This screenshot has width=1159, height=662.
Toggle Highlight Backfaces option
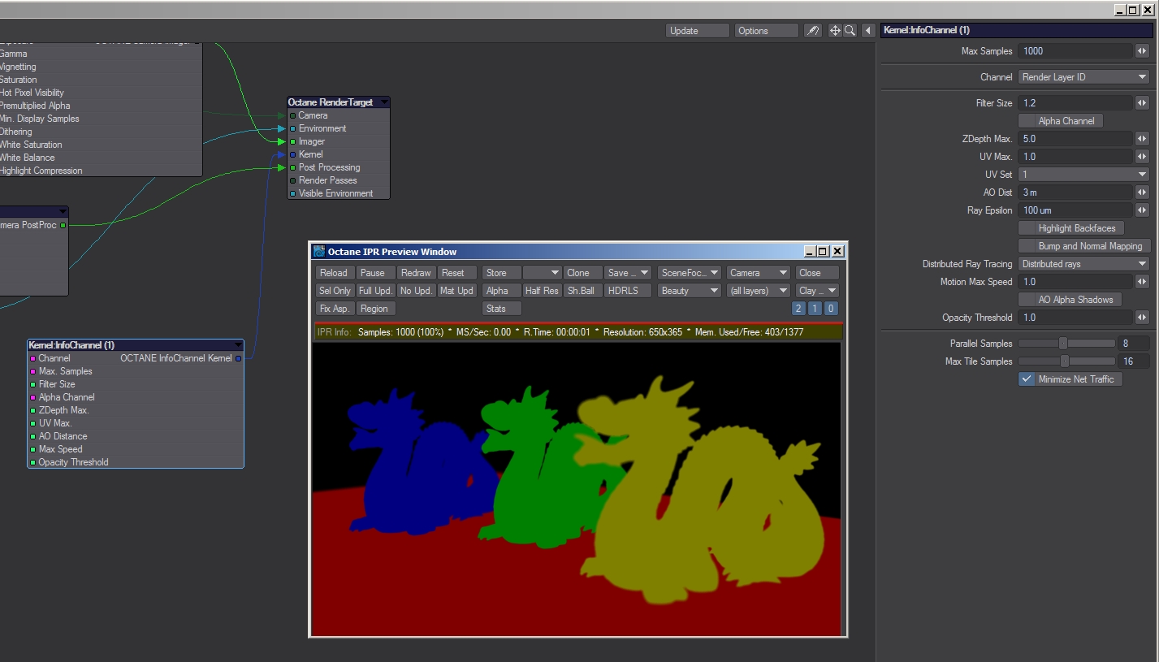pos(1071,228)
